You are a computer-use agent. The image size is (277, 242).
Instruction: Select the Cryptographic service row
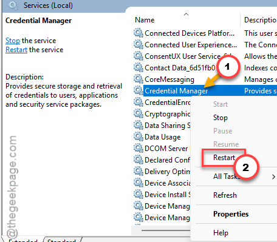167,114
